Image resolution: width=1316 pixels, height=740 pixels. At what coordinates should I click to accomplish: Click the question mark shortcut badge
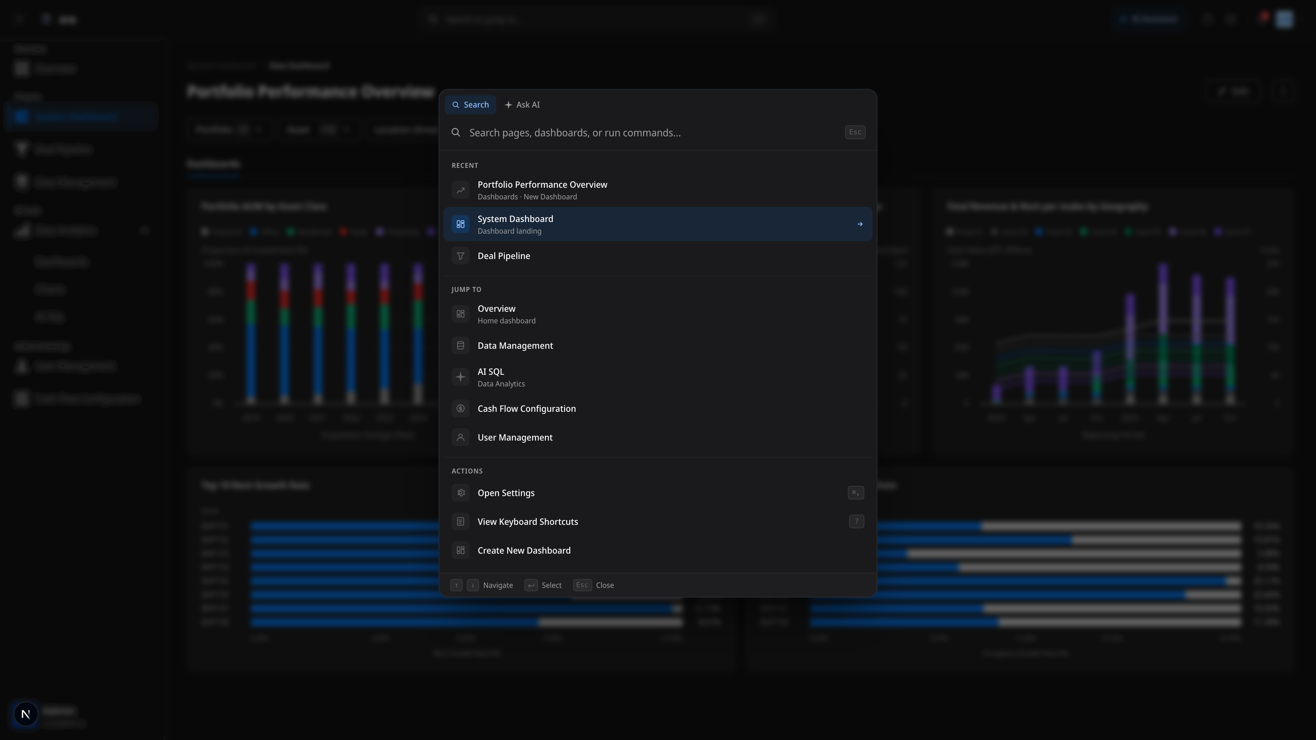click(x=856, y=521)
